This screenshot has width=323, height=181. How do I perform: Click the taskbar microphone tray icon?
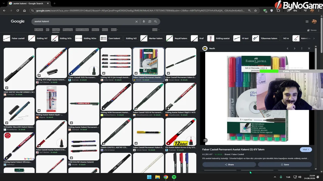[x=281, y=177]
